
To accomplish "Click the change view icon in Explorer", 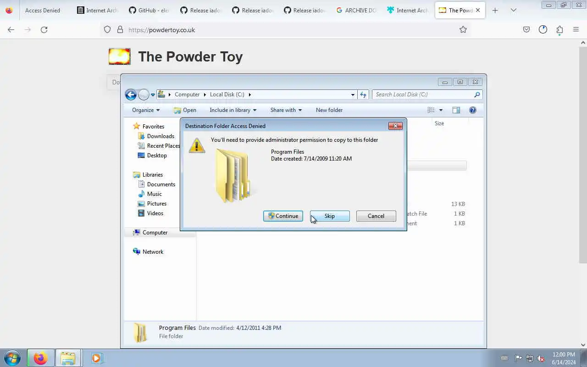I will click(431, 110).
